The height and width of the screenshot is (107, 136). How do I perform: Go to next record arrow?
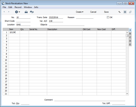9,12
